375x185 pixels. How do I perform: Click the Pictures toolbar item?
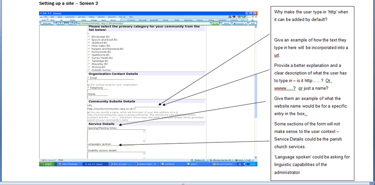(x=200, y=20)
